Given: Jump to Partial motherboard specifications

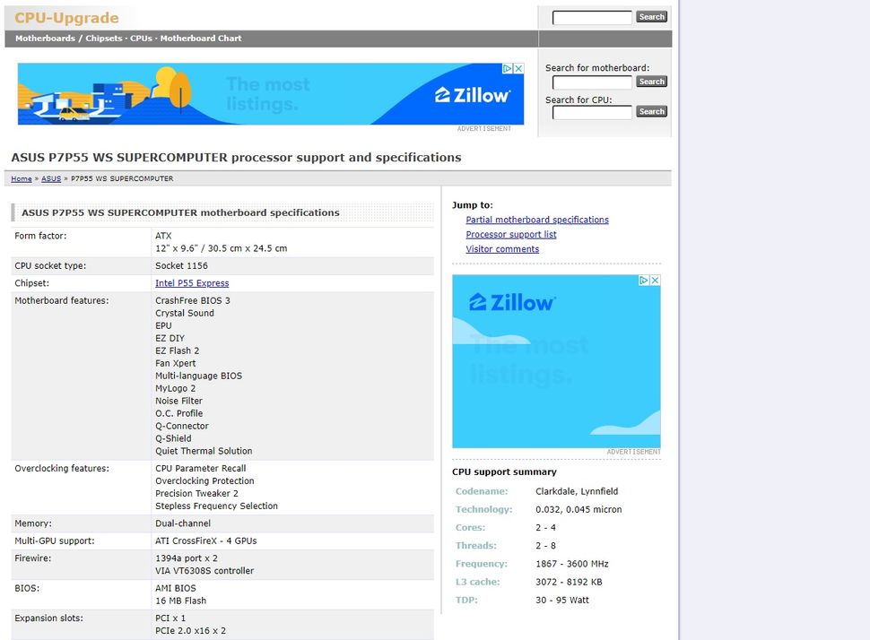Looking at the screenshot, I should pyautogui.click(x=537, y=220).
